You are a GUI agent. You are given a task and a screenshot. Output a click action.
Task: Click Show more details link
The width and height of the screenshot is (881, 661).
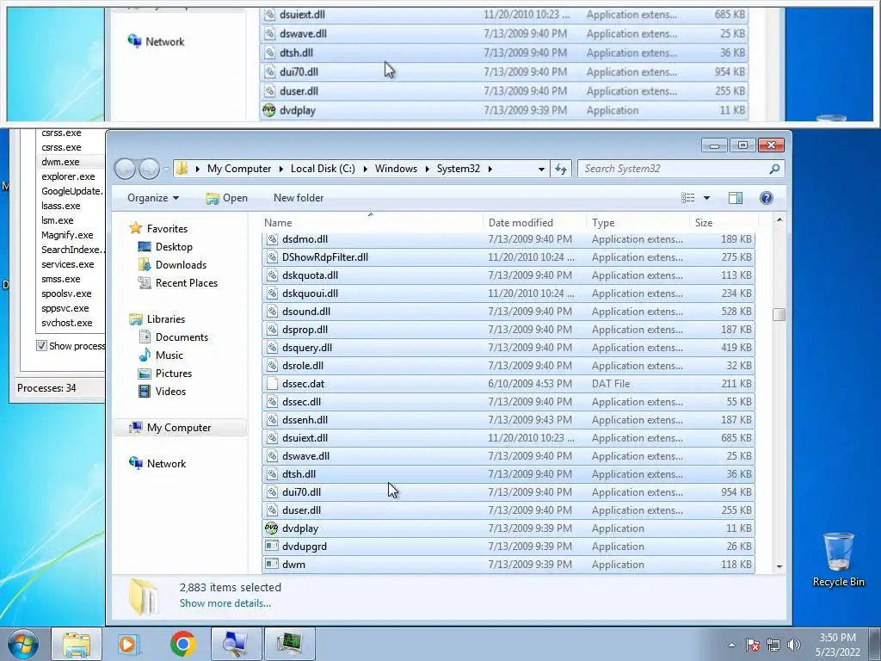[x=225, y=603]
